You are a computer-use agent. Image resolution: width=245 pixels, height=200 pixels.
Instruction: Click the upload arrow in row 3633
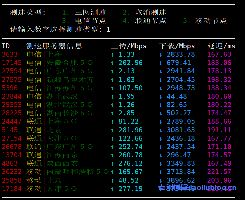click(x=112, y=54)
